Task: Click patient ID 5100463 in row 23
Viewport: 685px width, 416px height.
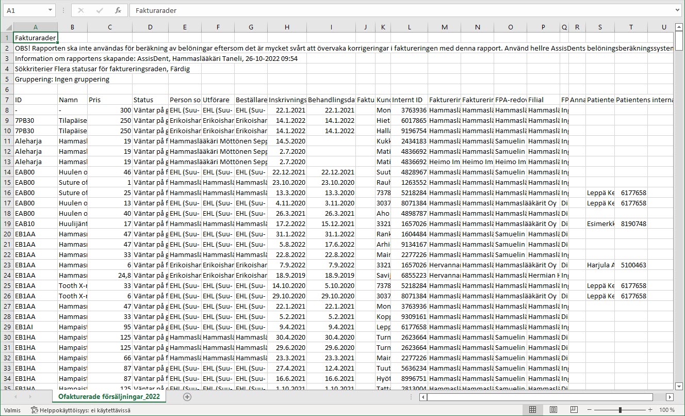Action: pos(631,265)
